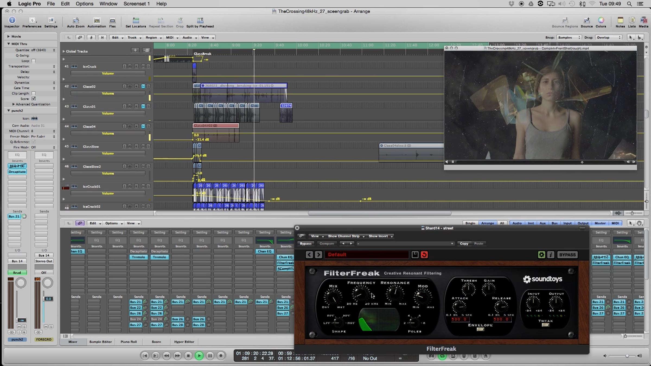651x366 pixels.
Task: Click Compare in the plugin header
Action: coord(327,243)
